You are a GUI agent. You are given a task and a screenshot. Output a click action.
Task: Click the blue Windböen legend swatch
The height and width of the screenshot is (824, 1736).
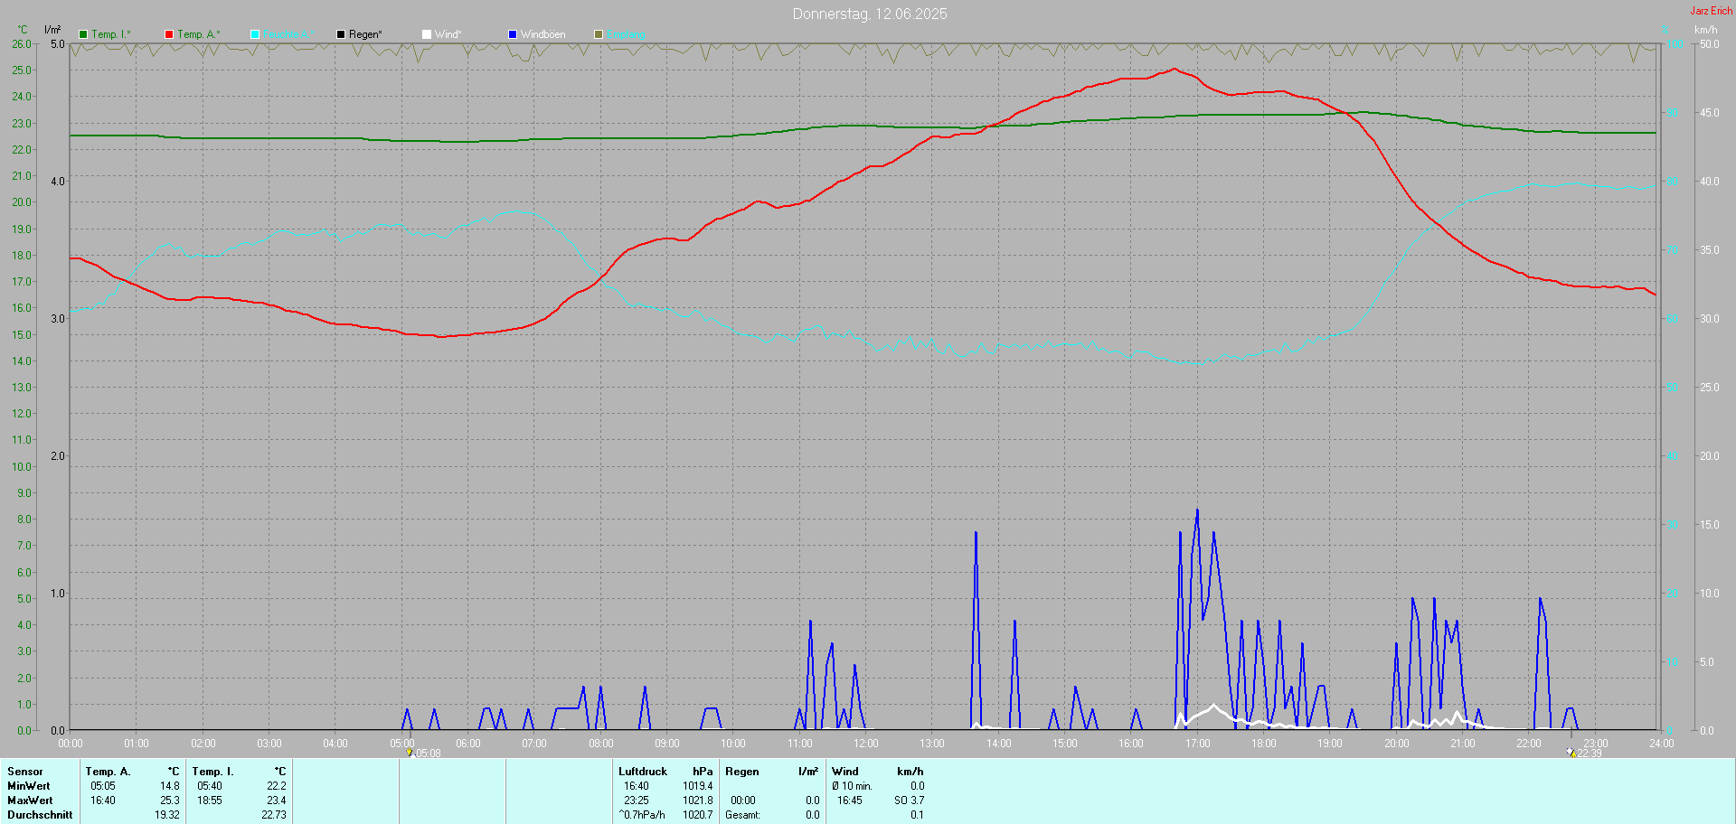513,34
